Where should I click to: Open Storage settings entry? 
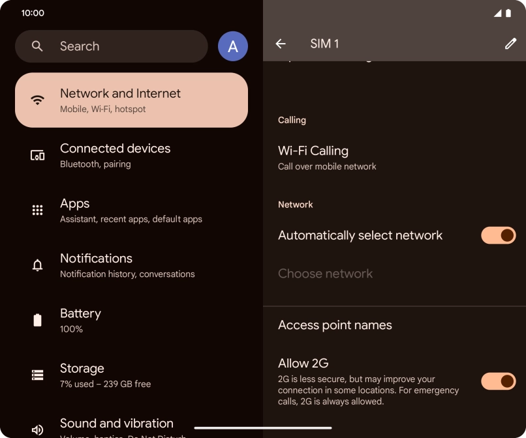pyautogui.click(x=132, y=375)
